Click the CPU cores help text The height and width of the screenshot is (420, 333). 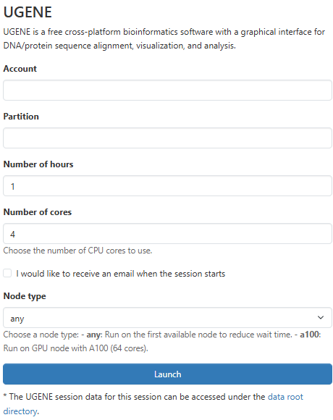point(77,251)
